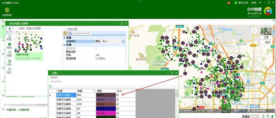Screen dimensions: 276x118
Task: Click the 保存 save icon
Action: pyautogui.click(x=9, y=63)
